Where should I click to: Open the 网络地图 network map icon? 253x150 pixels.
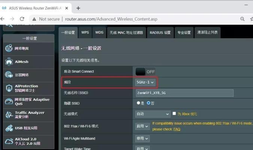coord(9,48)
